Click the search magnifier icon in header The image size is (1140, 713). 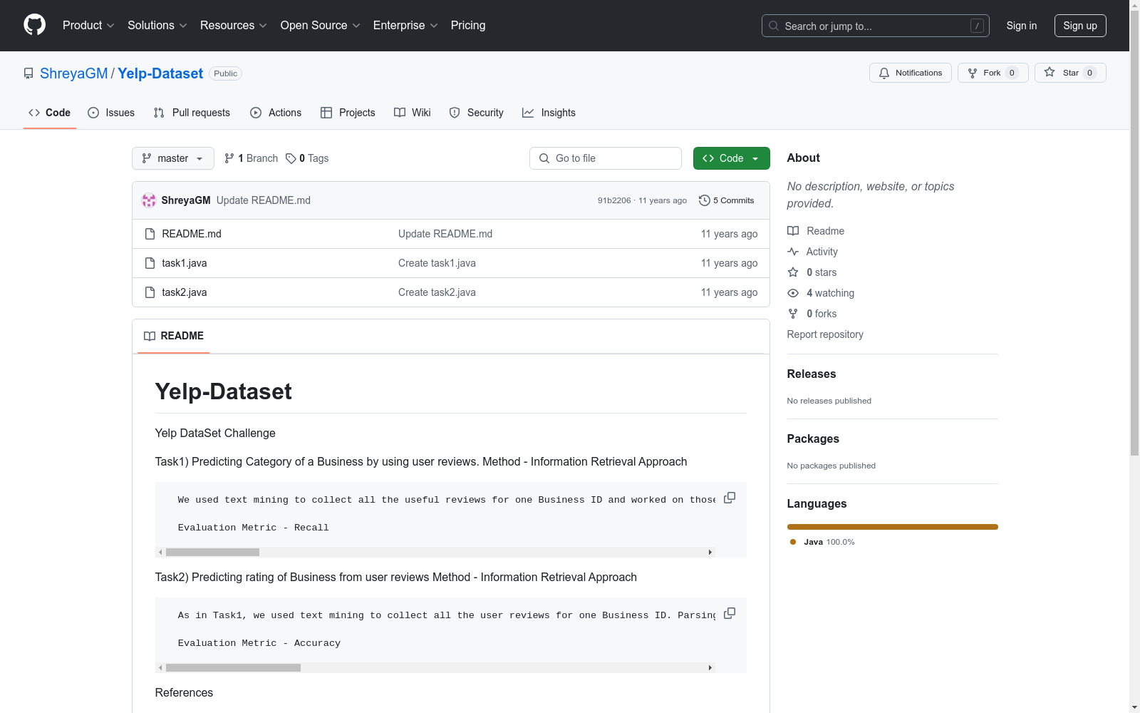774,26
